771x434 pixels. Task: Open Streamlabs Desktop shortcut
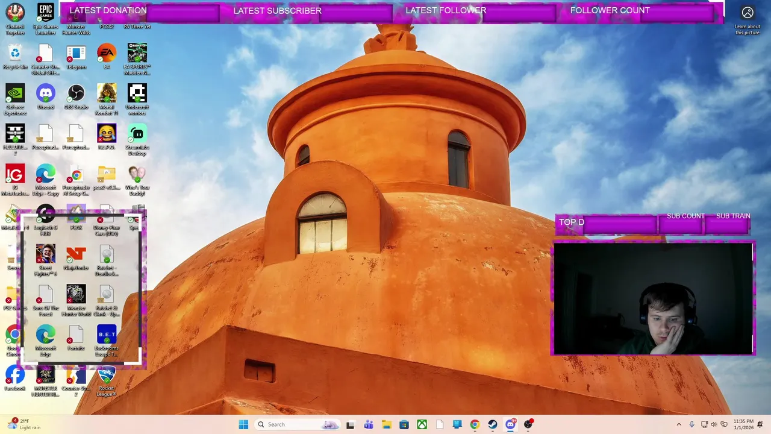coord(137,140)
